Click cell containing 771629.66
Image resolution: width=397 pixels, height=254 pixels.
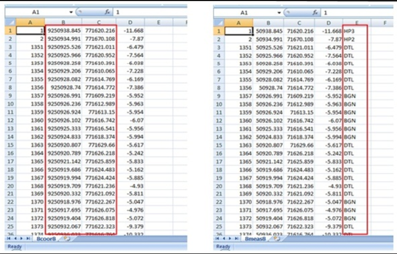(x=99, y=145)
